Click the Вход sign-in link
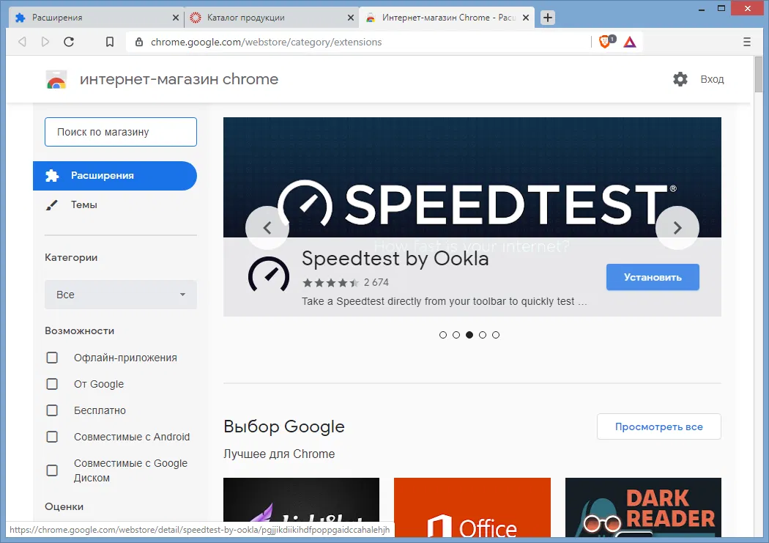This screenshot has height=543, width=769. [x=712, y=79]
